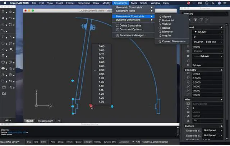The height and width of the screenshot is (146, 230).
Task: Click MODEL status bar button
Action: tap(97, 142)
